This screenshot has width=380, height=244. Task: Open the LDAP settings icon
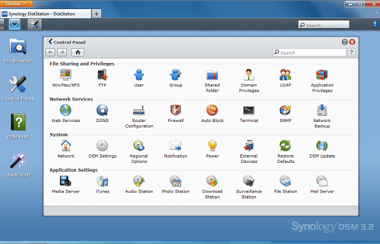click(285, 75)
